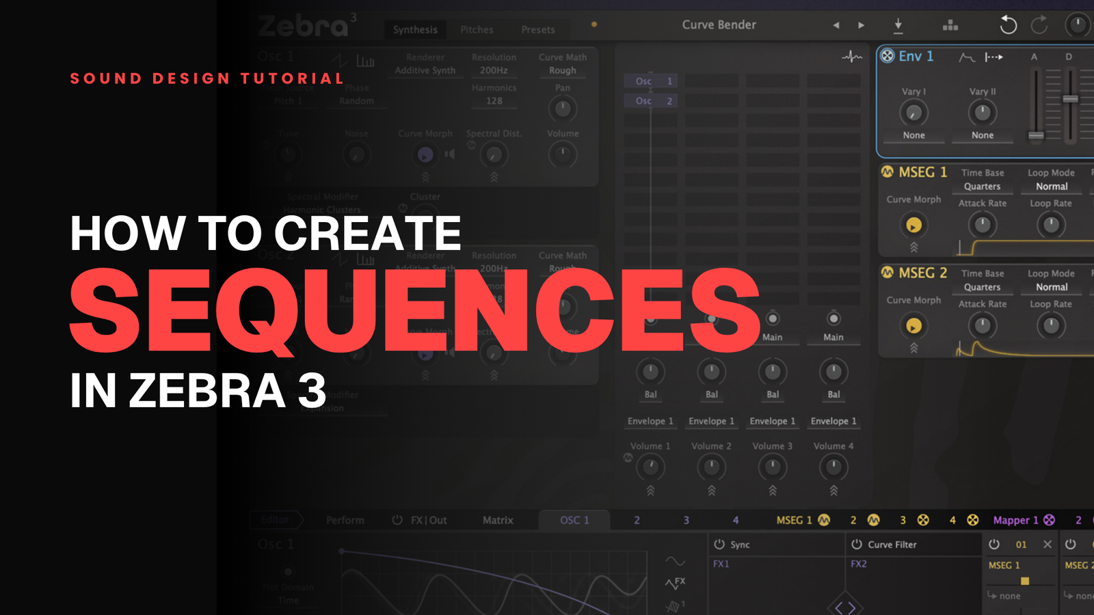Click the waveform pulse icon above the grid
The width and height of the screenshot is (1094, 615).
click(x=852, y=57)
